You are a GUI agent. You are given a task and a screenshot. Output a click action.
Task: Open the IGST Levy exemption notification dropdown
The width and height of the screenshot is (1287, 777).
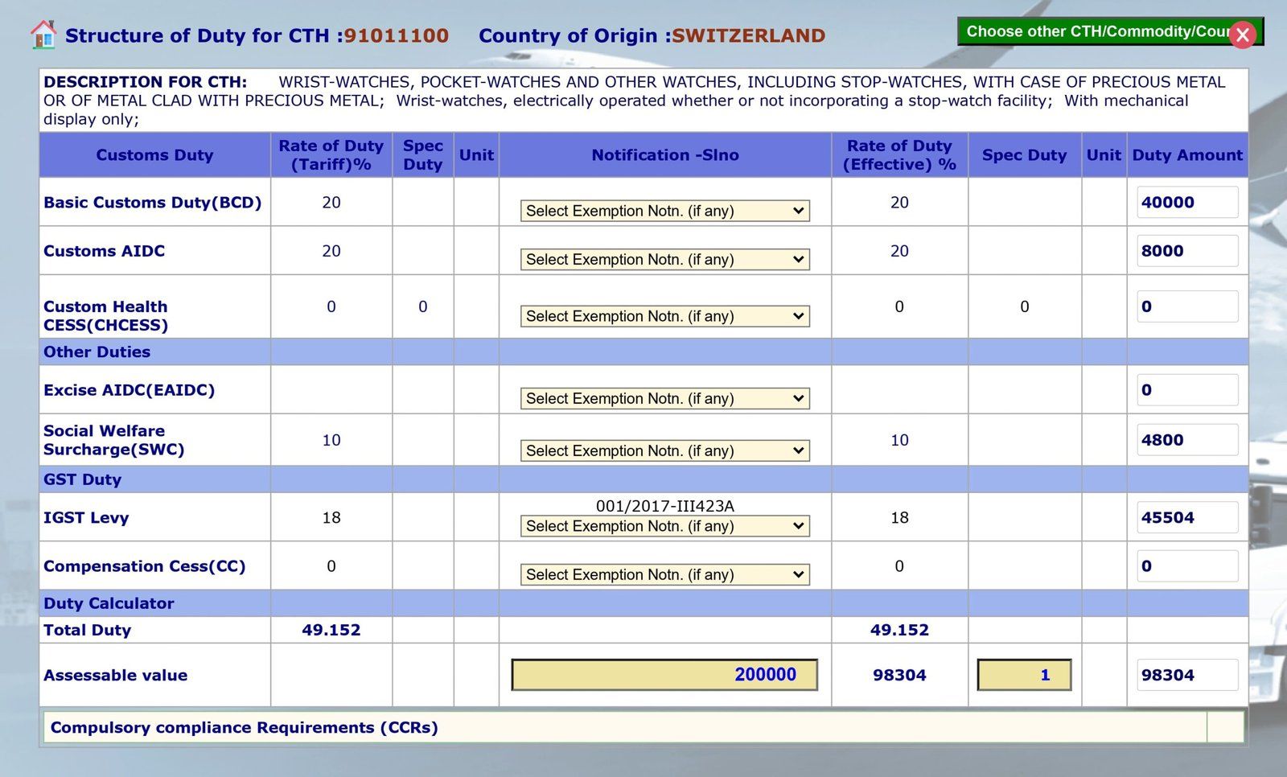click(664, 526)
